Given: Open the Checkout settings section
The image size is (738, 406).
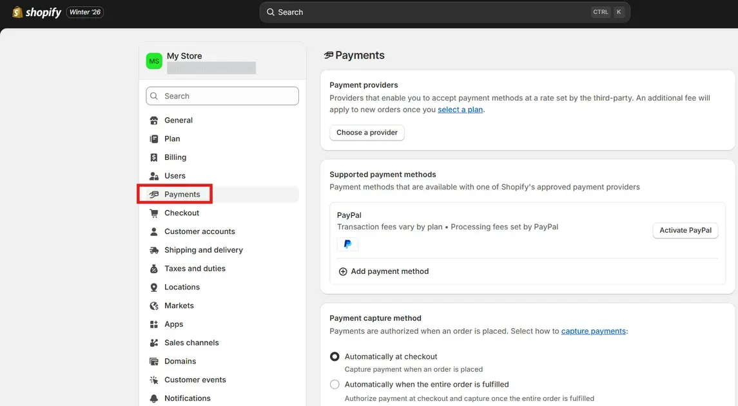Looking at the screenshot, I should point(182,213).
